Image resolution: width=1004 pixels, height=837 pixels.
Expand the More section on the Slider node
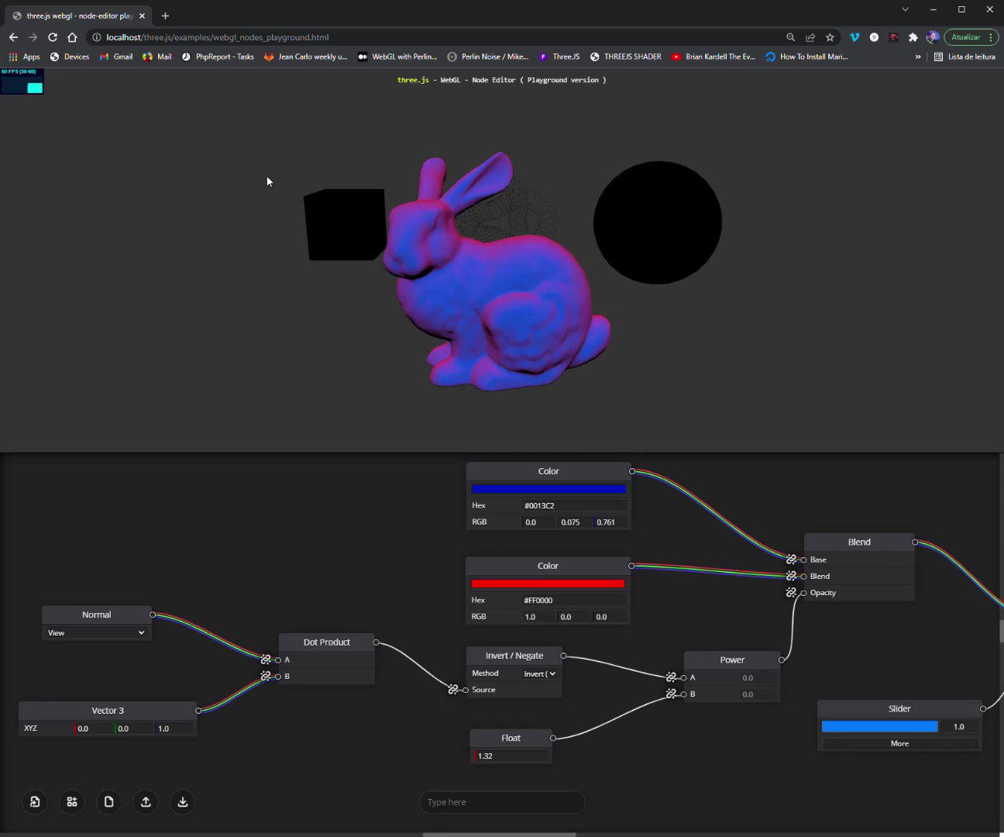899,743
